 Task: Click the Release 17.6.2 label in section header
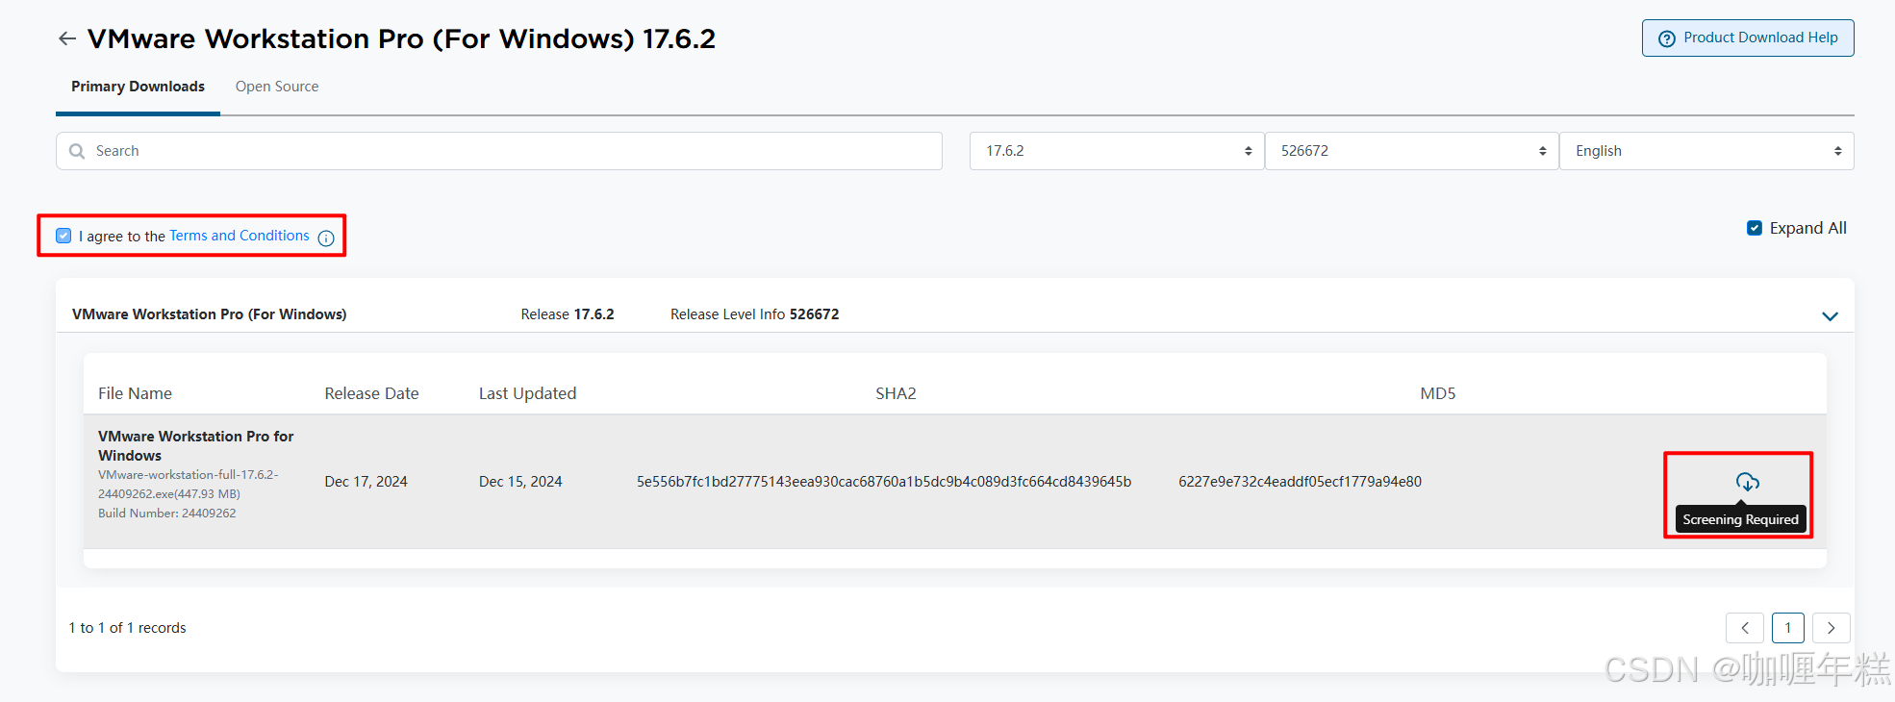coord(568,314)
